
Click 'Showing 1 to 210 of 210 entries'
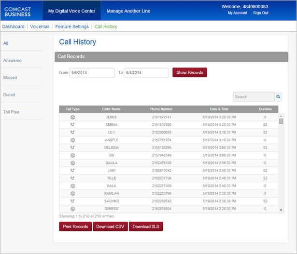pos(86,216)
